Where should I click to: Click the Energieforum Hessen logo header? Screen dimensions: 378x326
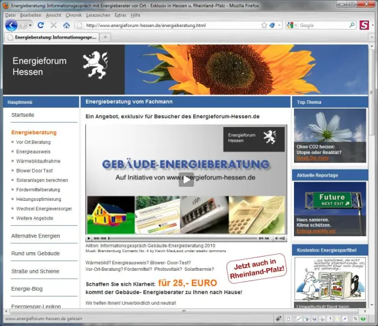click(64, 69)
